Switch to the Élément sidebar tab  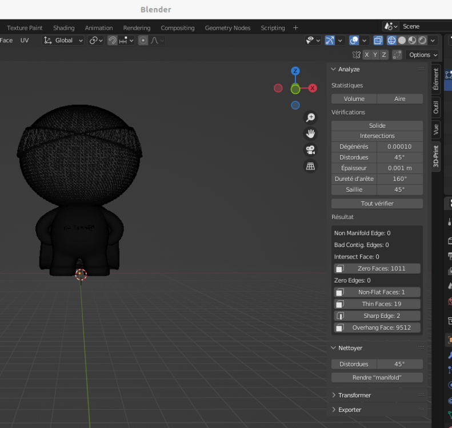tap(436, 79)
